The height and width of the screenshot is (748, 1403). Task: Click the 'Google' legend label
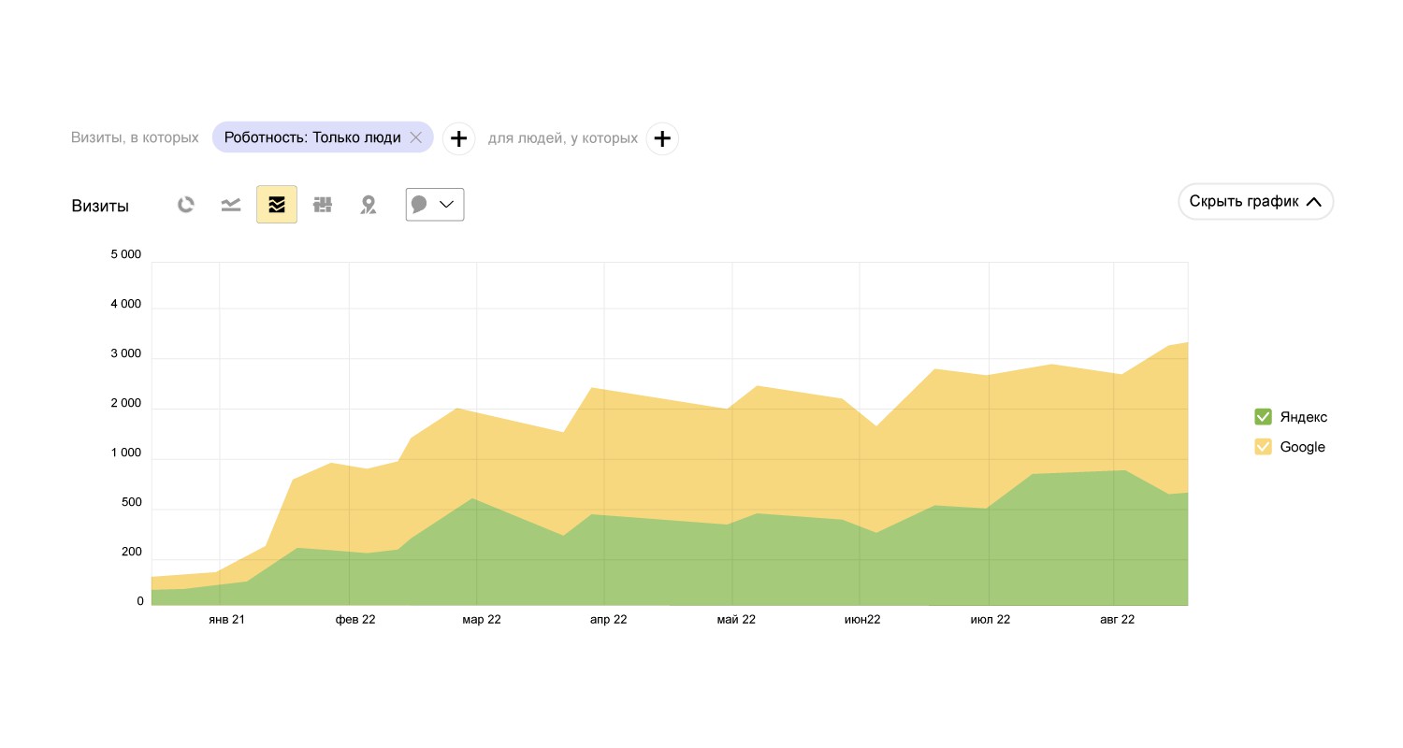point(1302,447)
